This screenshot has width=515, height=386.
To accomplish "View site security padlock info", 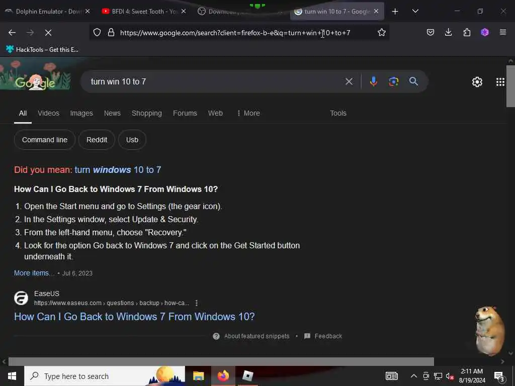I will pyautogui.click(x=111, y=33).
